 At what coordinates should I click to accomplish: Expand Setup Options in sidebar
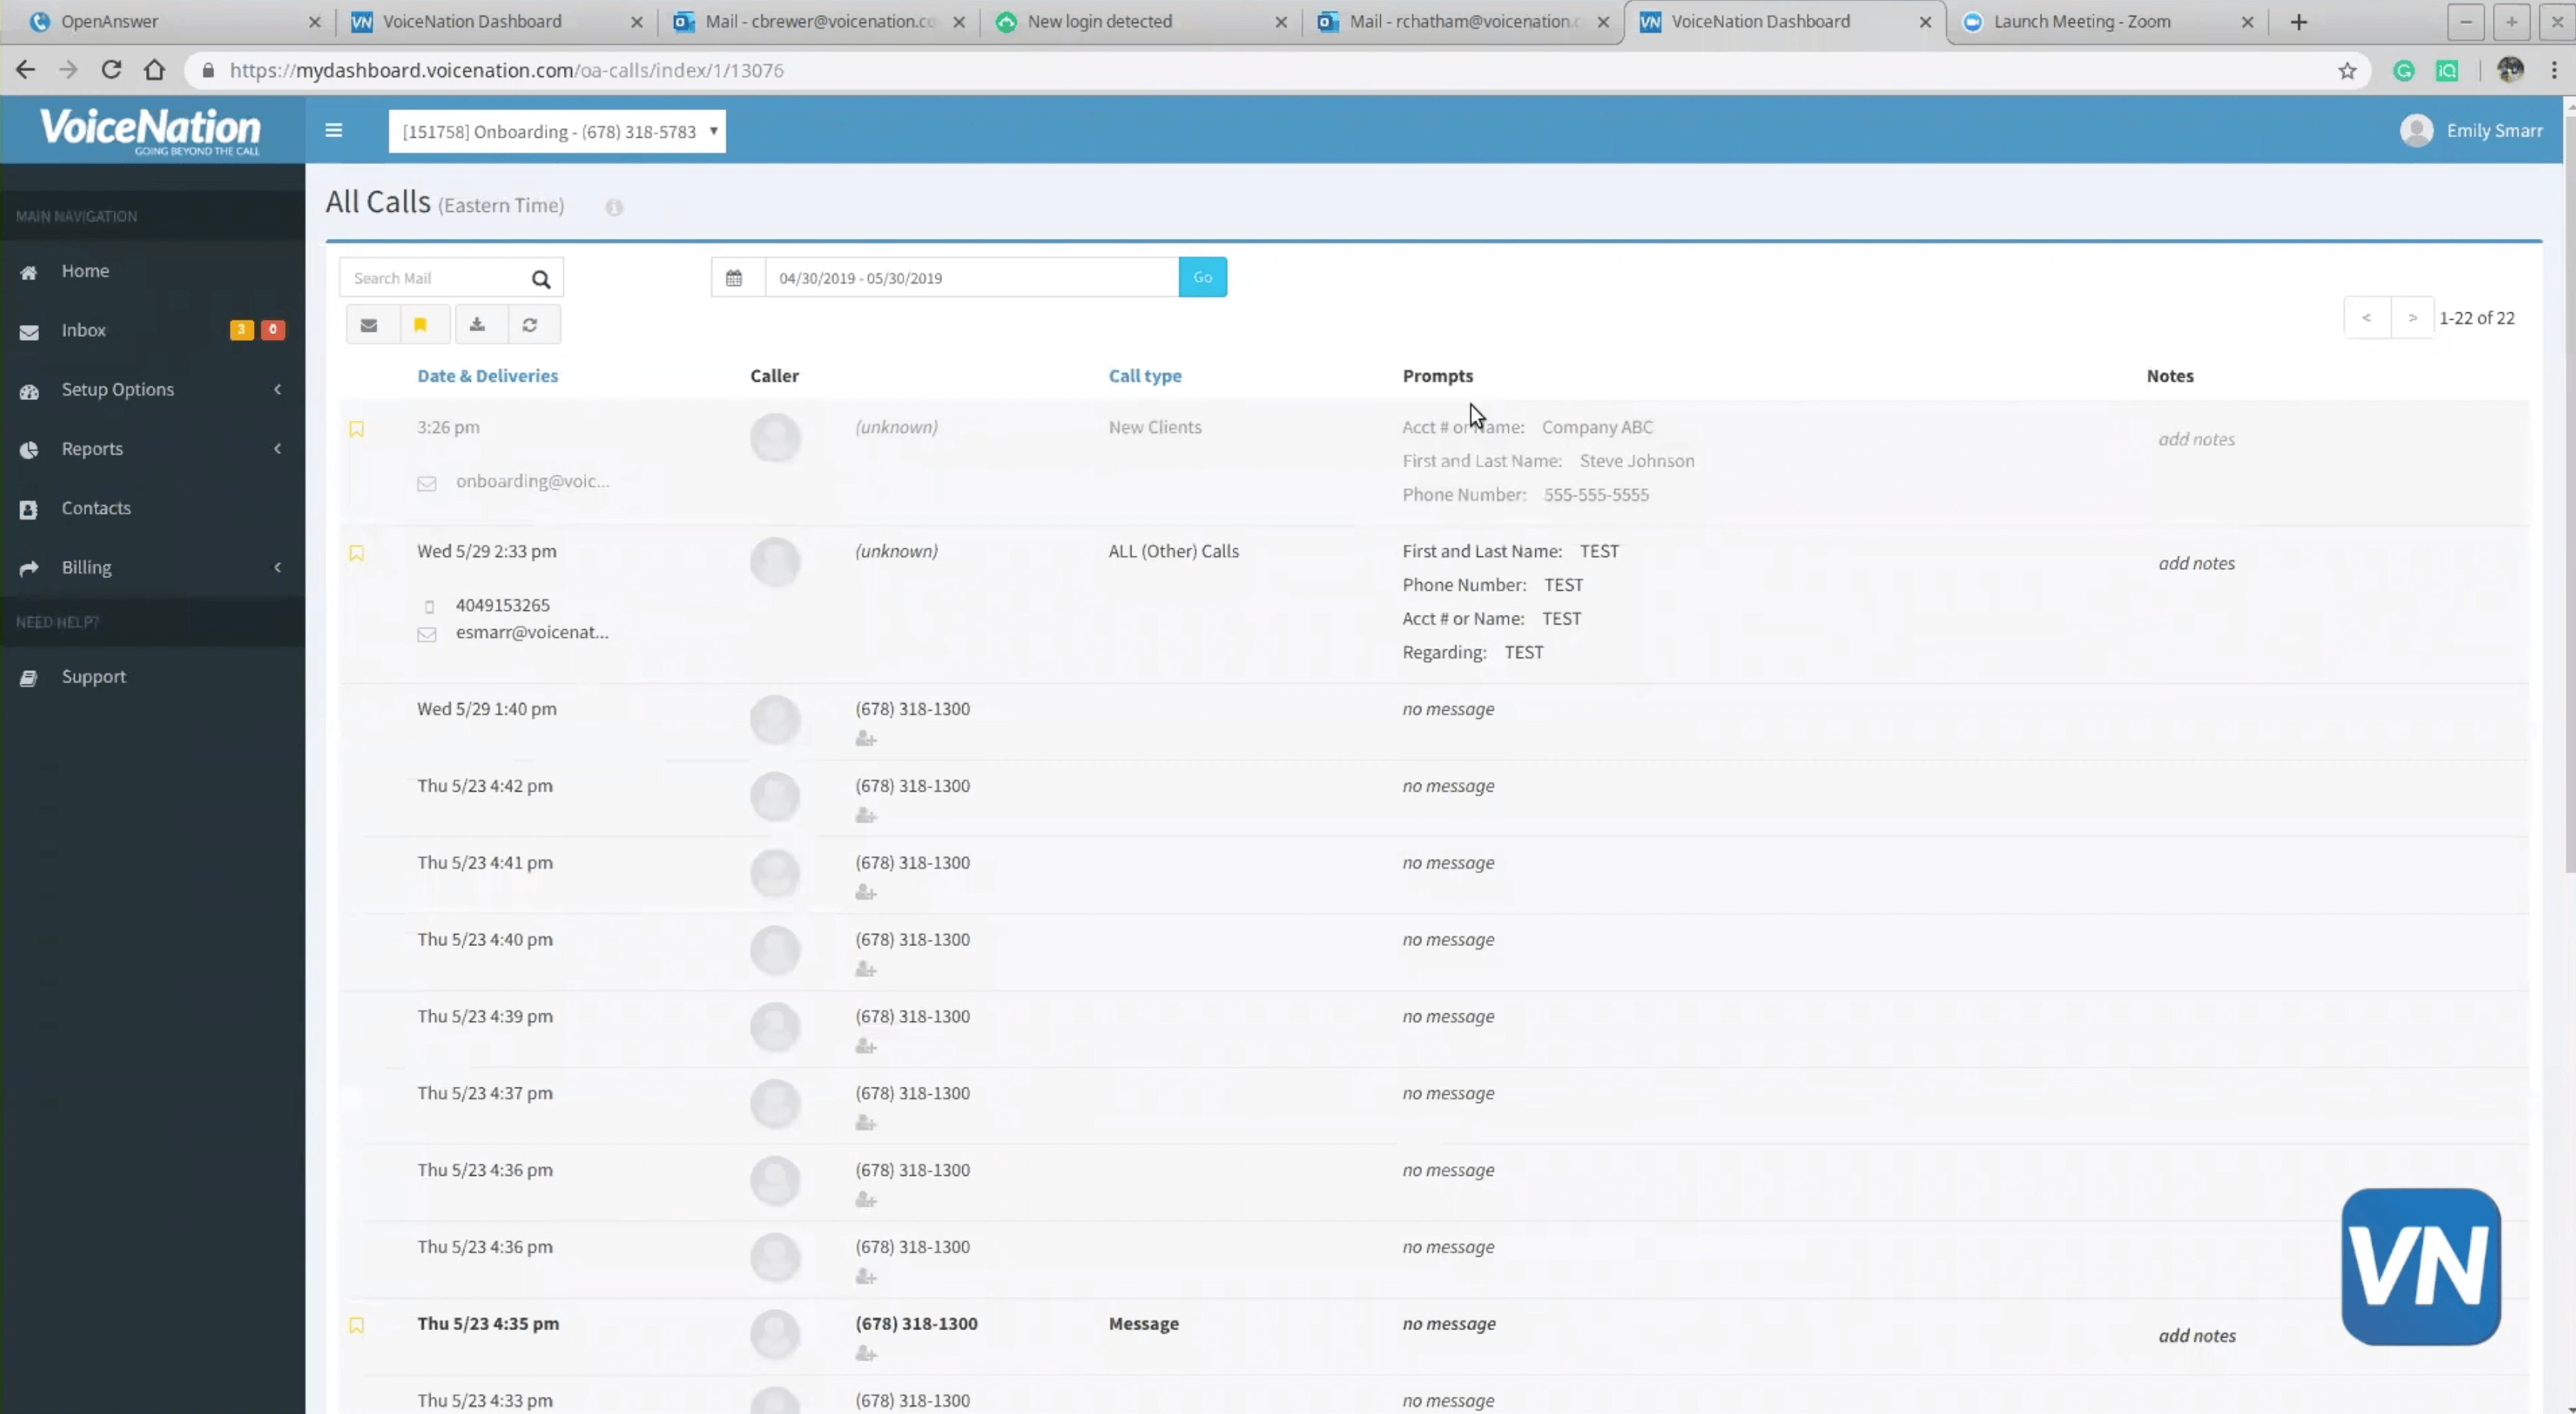click(x=152, y=389)
